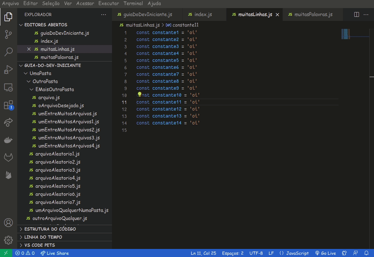
Task: Open the Manage settings gear
Action: coord(8,240)
